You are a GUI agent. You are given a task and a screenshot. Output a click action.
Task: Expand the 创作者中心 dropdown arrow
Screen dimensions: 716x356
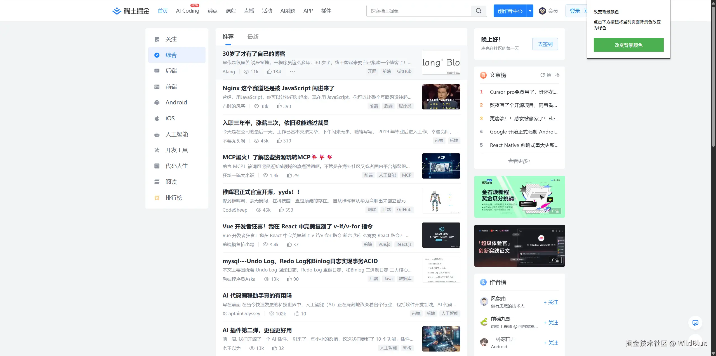point(530,11)
